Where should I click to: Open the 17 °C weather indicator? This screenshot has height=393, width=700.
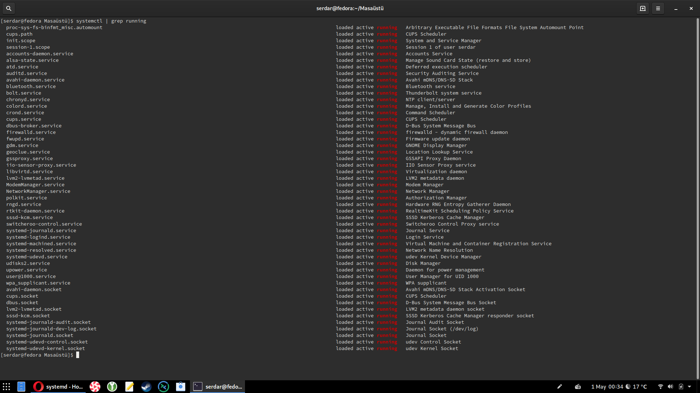636,387
